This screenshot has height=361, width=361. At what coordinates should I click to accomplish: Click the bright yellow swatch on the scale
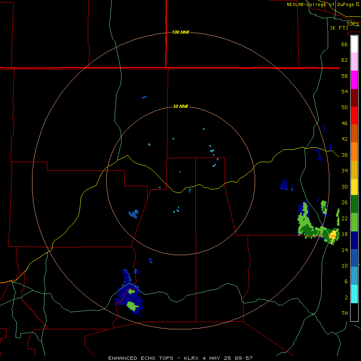click(354, 187)
